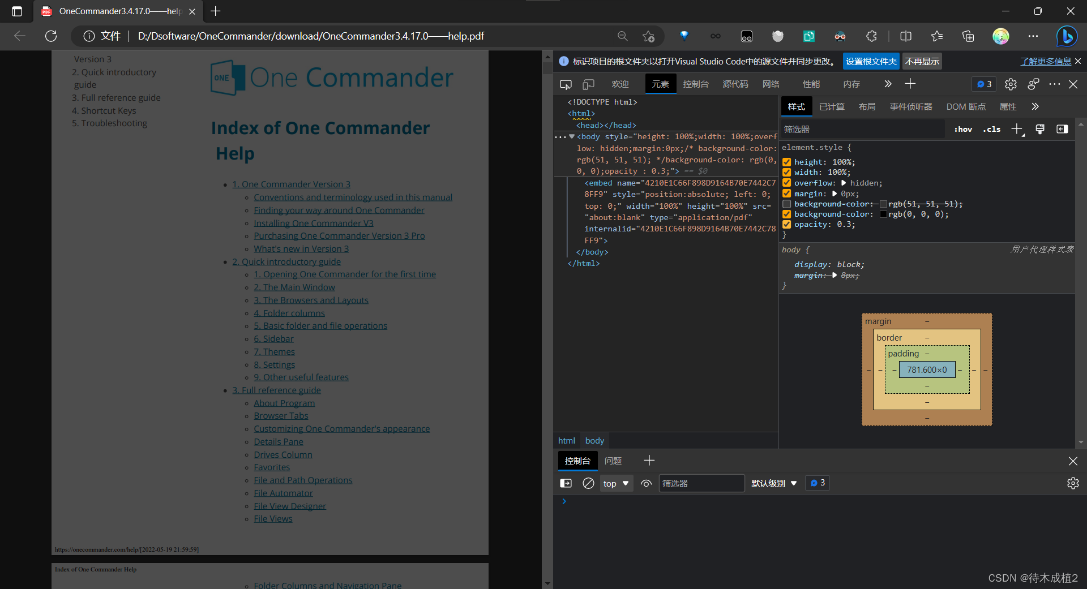The image size is (1087, 589).
Task: Add new tool with plus icon
Action: pos(910,84)
